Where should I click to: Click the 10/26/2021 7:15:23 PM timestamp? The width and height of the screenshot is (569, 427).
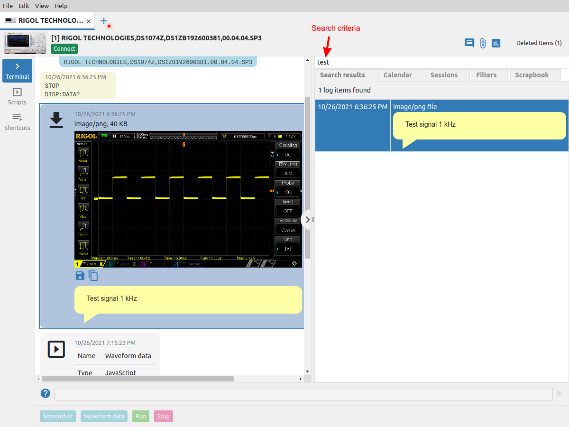point(105,343)
